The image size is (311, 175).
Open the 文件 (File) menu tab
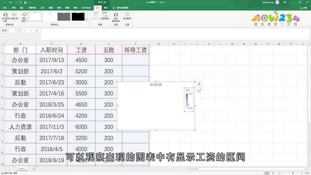(x=5, y=8)
